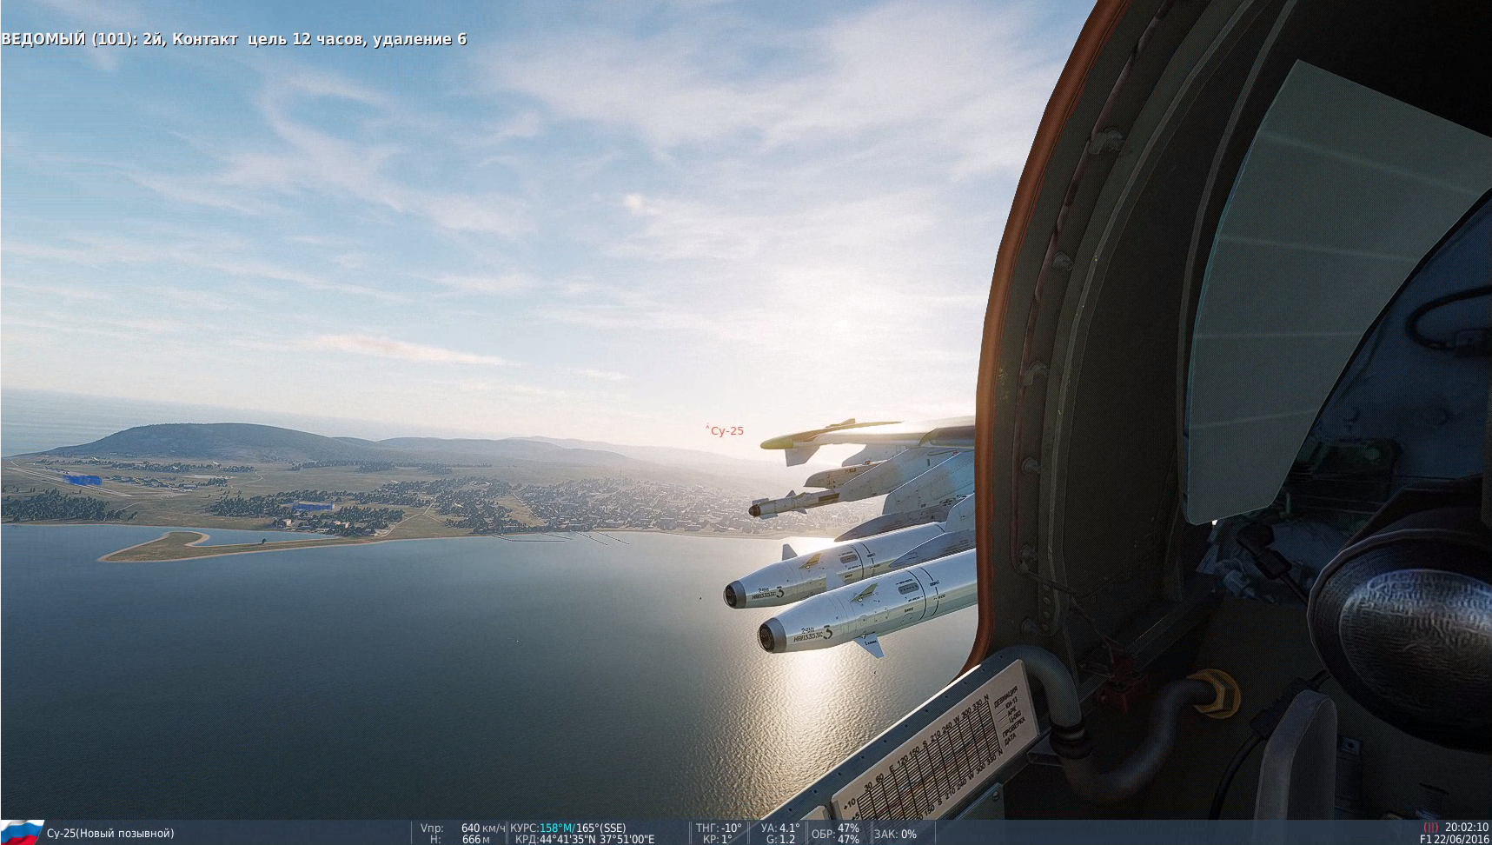Click the engine RPM readout ОБР 47%
Viewport: 1492px width, 845px height.
click(836, 834)
